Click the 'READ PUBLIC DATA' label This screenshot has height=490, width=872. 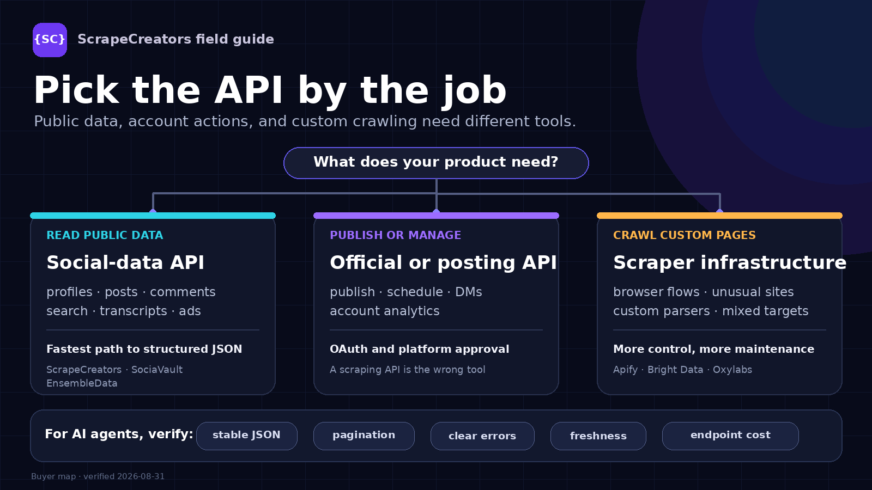[105, 235]
